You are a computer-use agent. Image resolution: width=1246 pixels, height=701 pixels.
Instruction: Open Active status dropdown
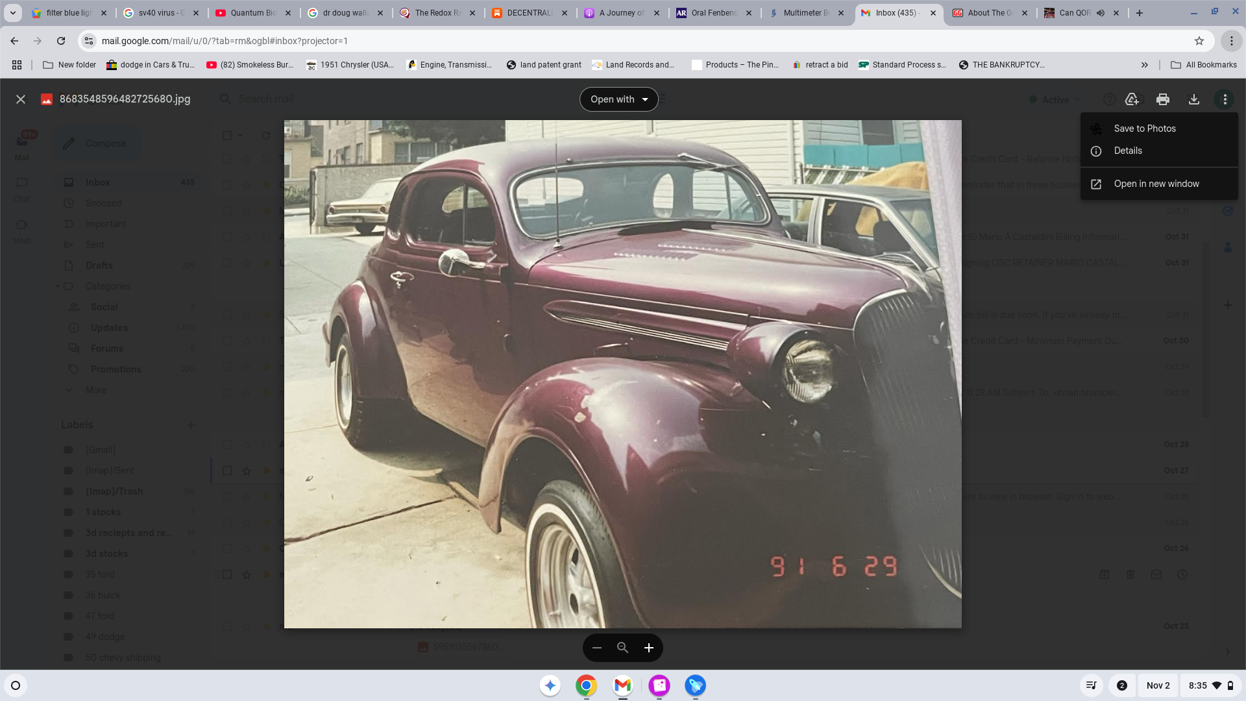tap(1056, 99)
